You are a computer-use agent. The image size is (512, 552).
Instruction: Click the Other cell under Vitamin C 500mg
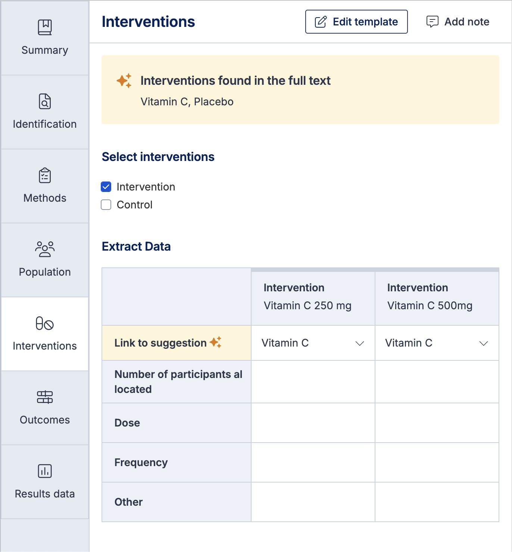point(437,502)
